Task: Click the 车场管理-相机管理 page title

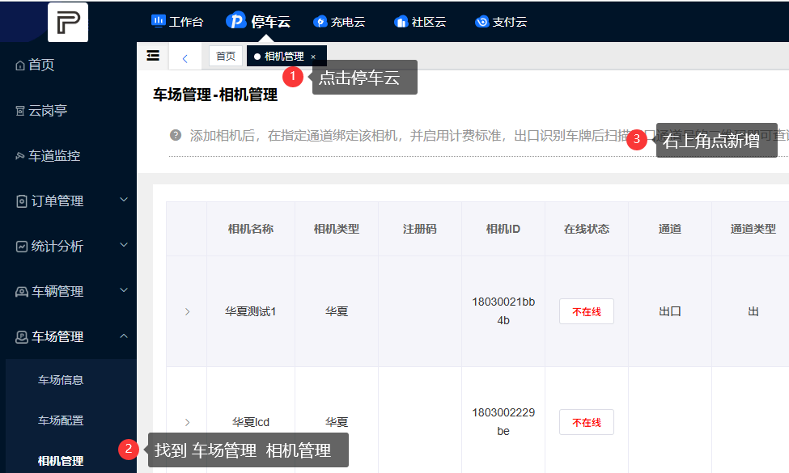Action: (215, 95)
